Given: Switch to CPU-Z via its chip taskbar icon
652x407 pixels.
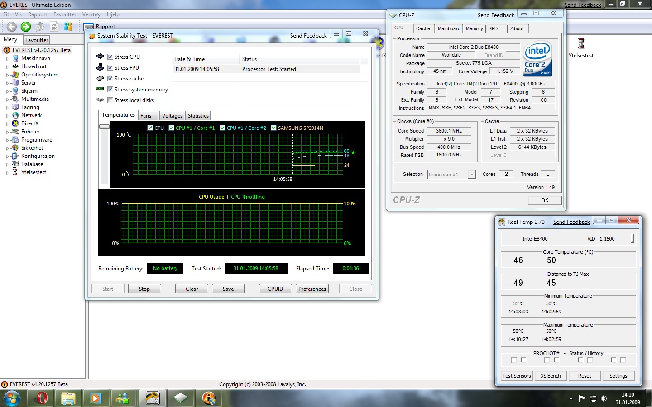Looking at the screenshot, I should 181,398.
